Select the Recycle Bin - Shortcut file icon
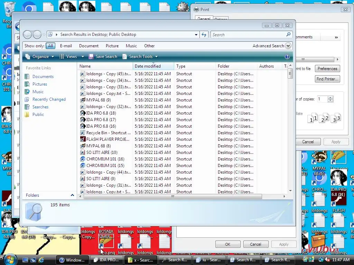Viewport: 354px width, 265px height. pos(83,133)
